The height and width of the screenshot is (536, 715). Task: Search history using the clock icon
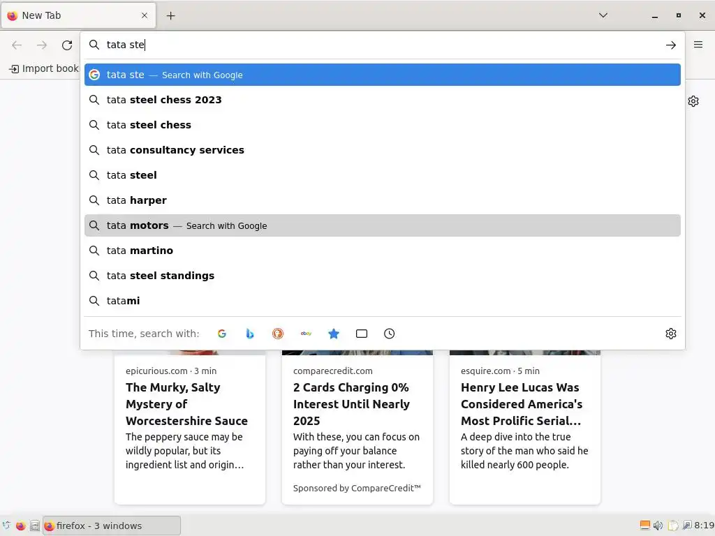[x=390, y=334]
